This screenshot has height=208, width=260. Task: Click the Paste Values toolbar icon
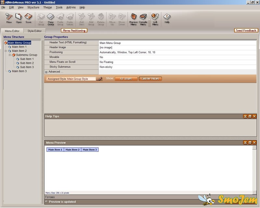70,19
